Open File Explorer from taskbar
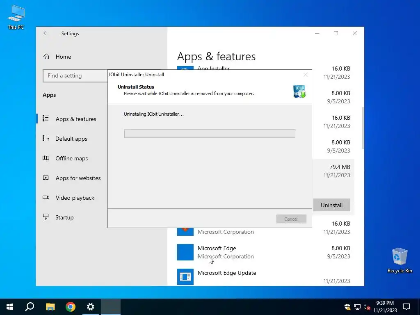The width and height of the screenshot is (420, 315). coord(50,307)
